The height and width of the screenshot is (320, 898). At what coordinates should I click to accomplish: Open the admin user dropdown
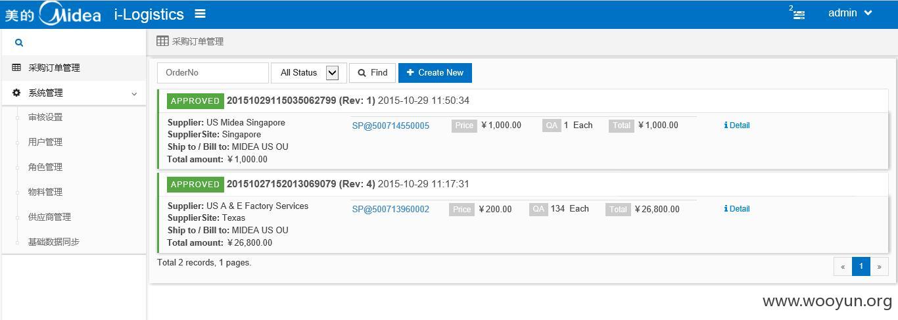850,13
